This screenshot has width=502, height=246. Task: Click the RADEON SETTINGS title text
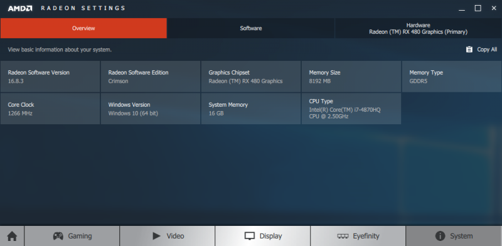click(83, 8)
